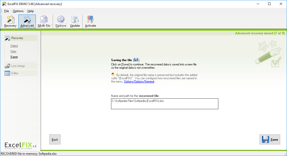The image size is (287, 156).
Task: Click the Save button
Action: [270, 139]
